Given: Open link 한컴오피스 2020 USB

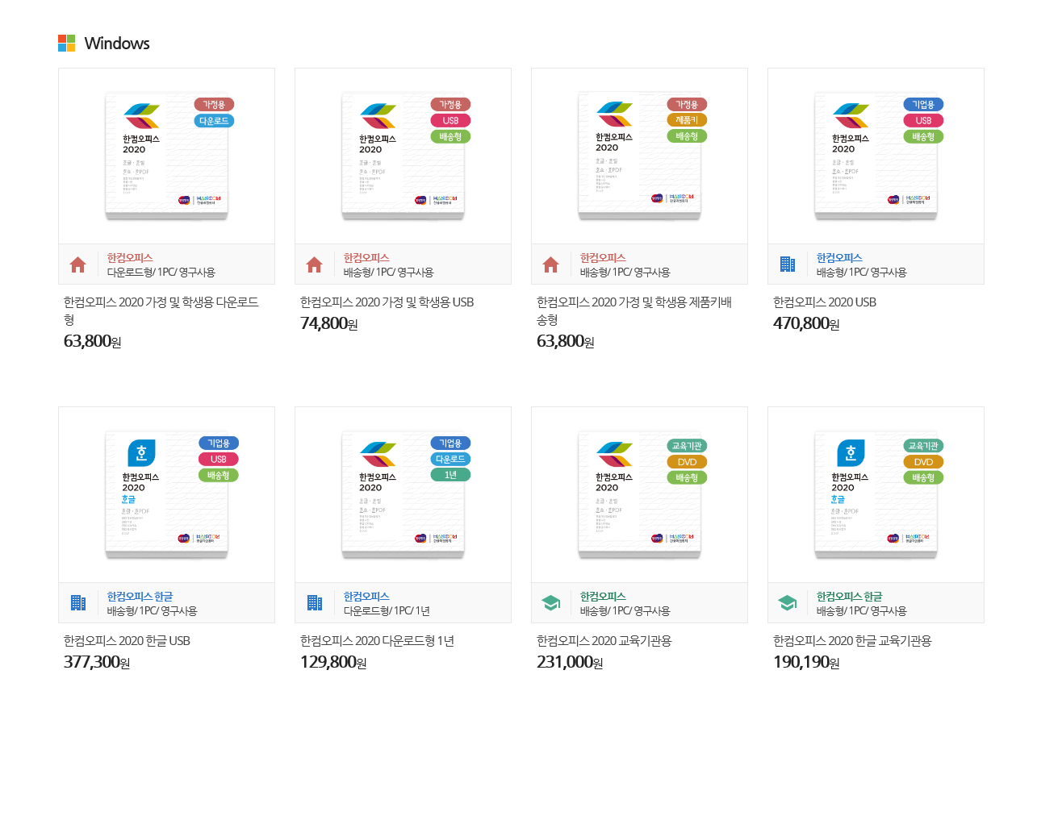Looking at the screenshot, I should click(825, 302).
